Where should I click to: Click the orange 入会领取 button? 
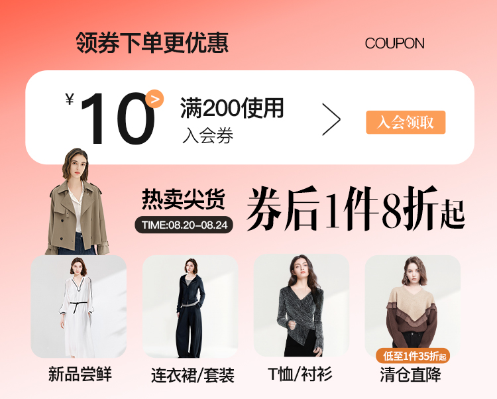(x=406, y=123)
